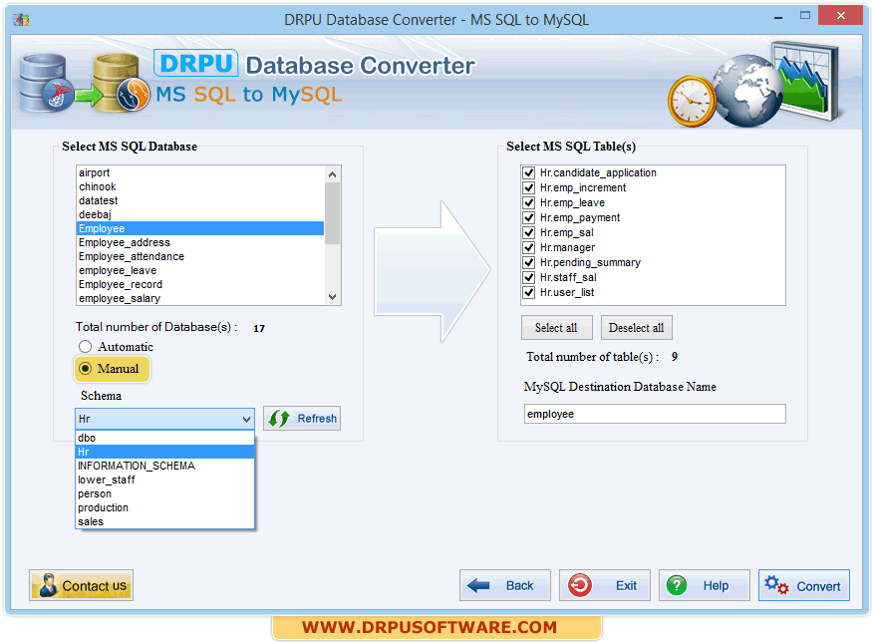Click the clock and globe header graphic
The image size is (874, 643).
754,85
